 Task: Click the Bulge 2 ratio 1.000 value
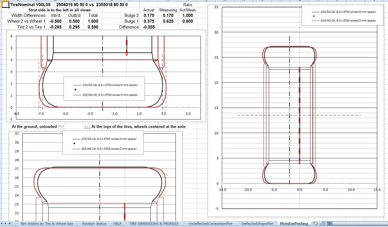(188, 15)
